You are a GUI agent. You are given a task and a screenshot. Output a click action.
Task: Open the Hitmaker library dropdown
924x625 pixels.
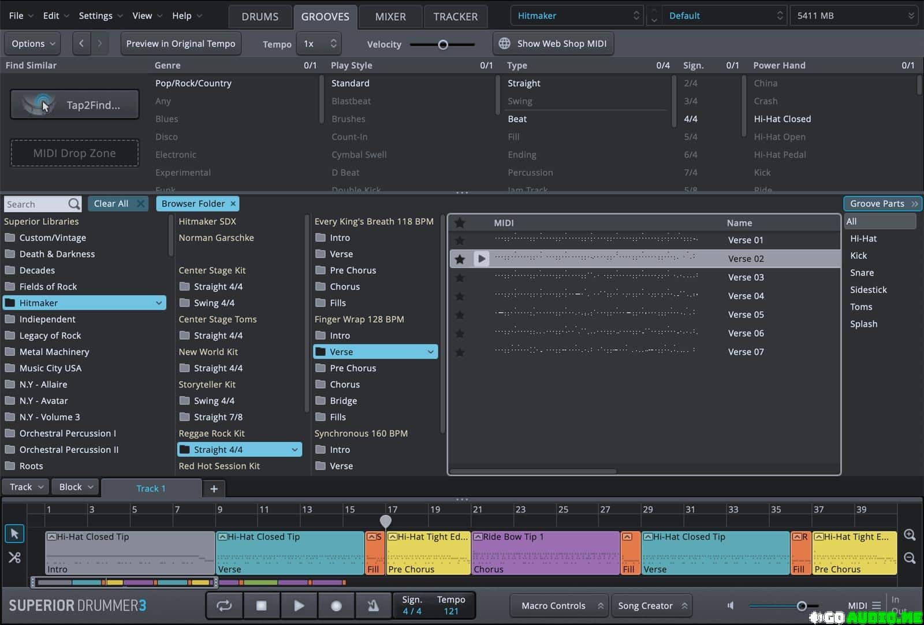pos(577,16)
